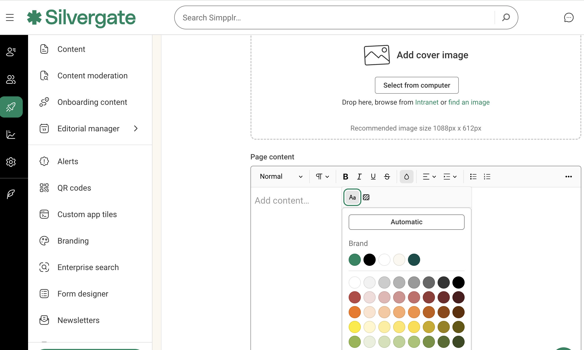
Task: Pick the dark teal Brand color swatch
Action: [x=414, y=260]
